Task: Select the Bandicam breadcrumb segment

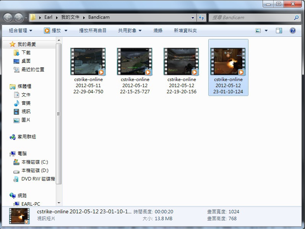Action: 99,17
